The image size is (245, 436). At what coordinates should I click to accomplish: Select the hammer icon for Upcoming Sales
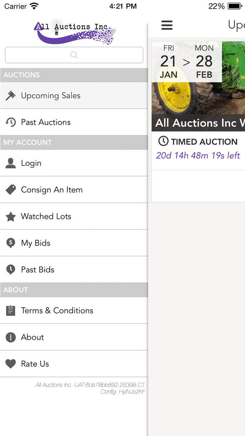click(10, 95)
